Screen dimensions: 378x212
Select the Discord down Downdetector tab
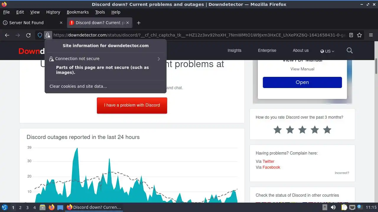[x=99, y=23]
